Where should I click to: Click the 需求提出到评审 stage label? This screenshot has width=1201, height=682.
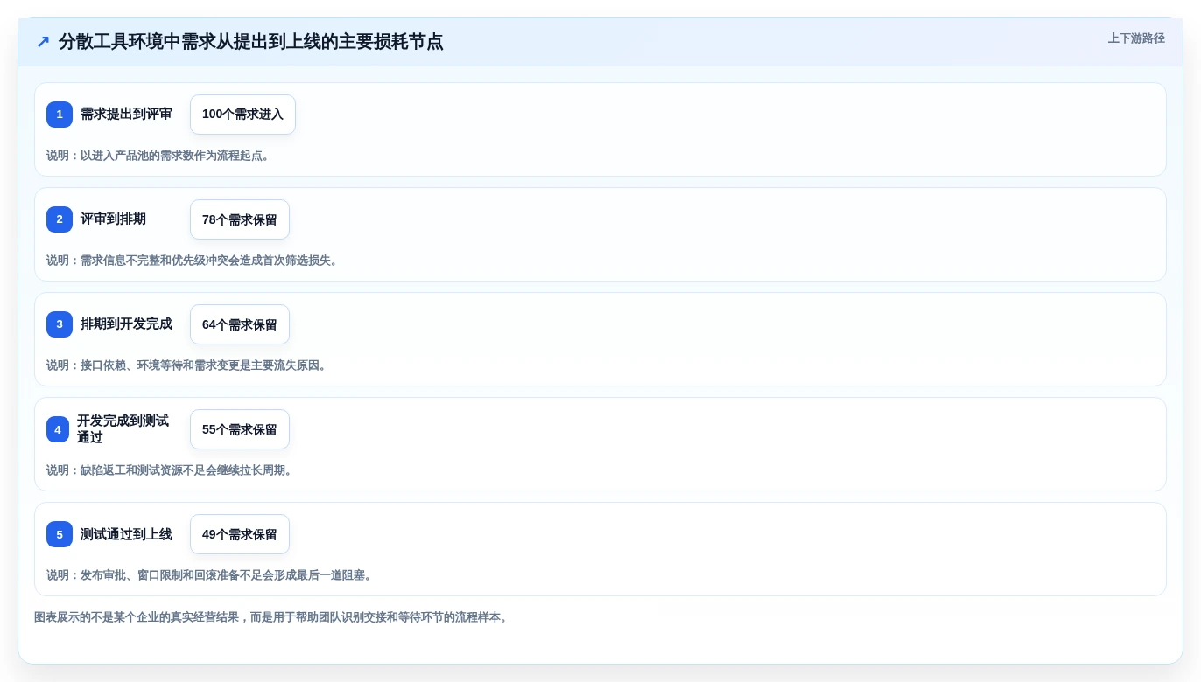126,115
